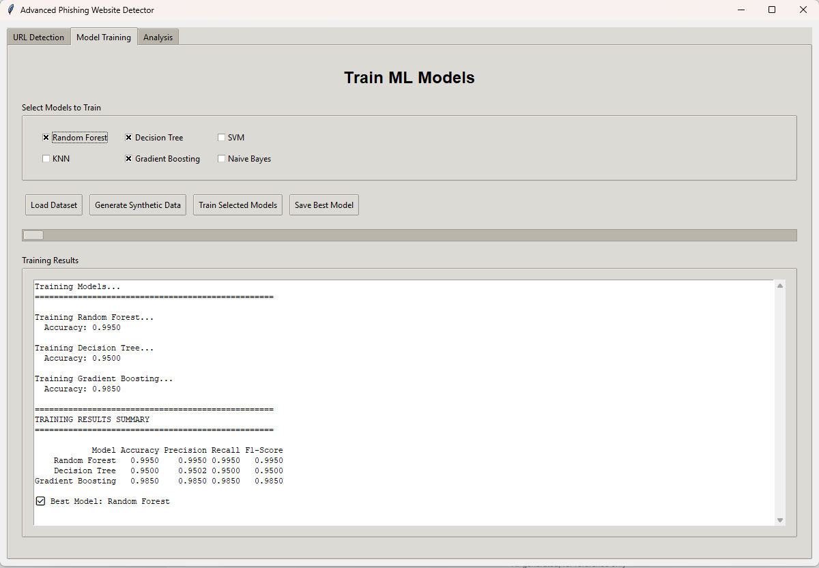Click the results scrollbar down arrow
Screen dimensions: 819x568
pos(780,520)
